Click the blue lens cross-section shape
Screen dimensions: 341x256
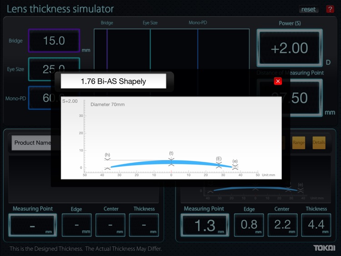(x=171, y=162)
